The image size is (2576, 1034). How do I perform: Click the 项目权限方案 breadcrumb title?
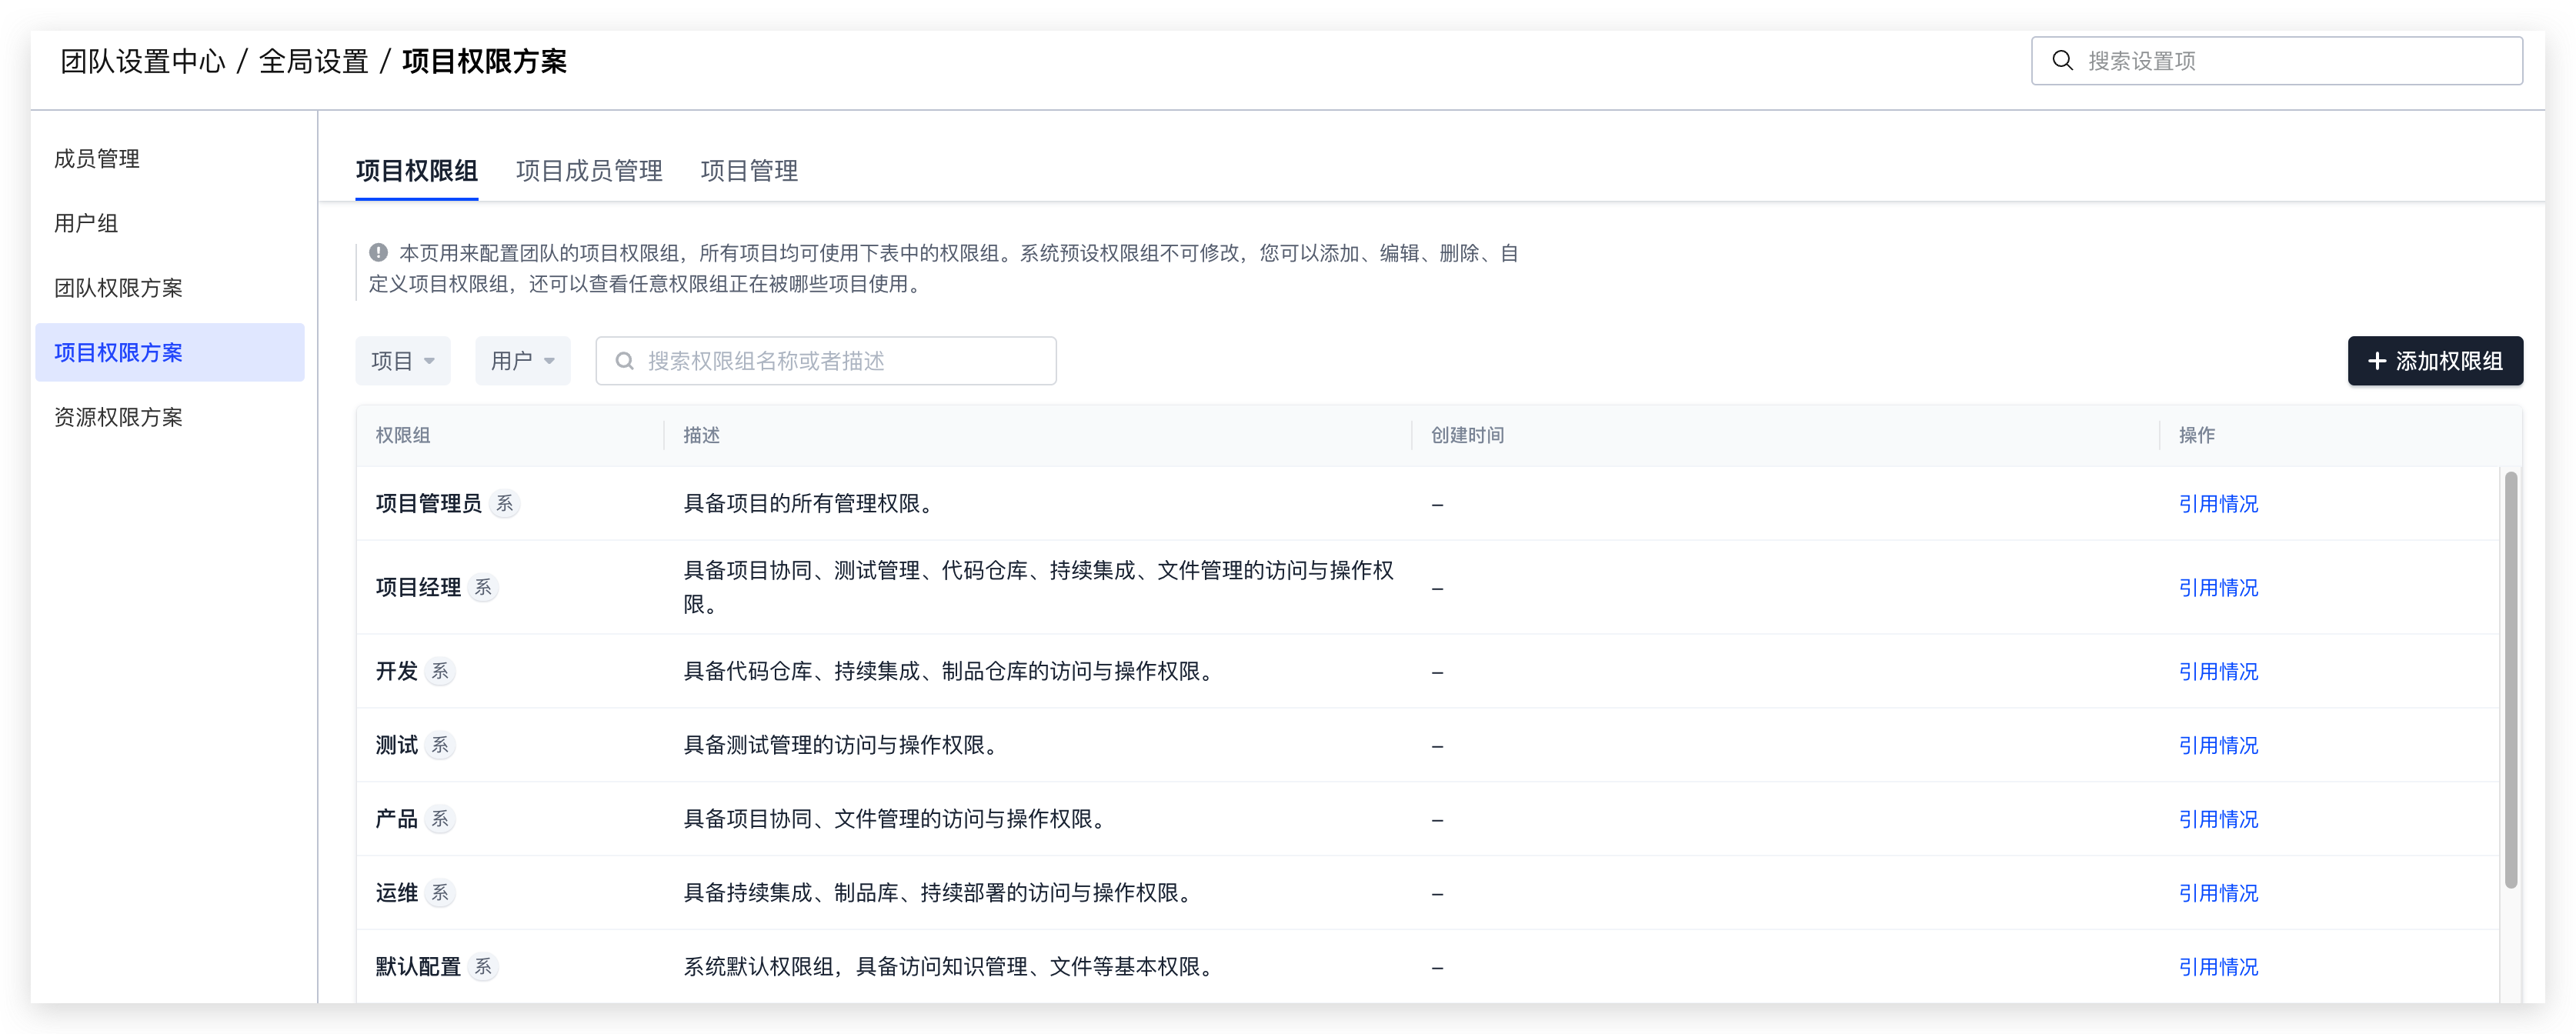click(484, 62)
